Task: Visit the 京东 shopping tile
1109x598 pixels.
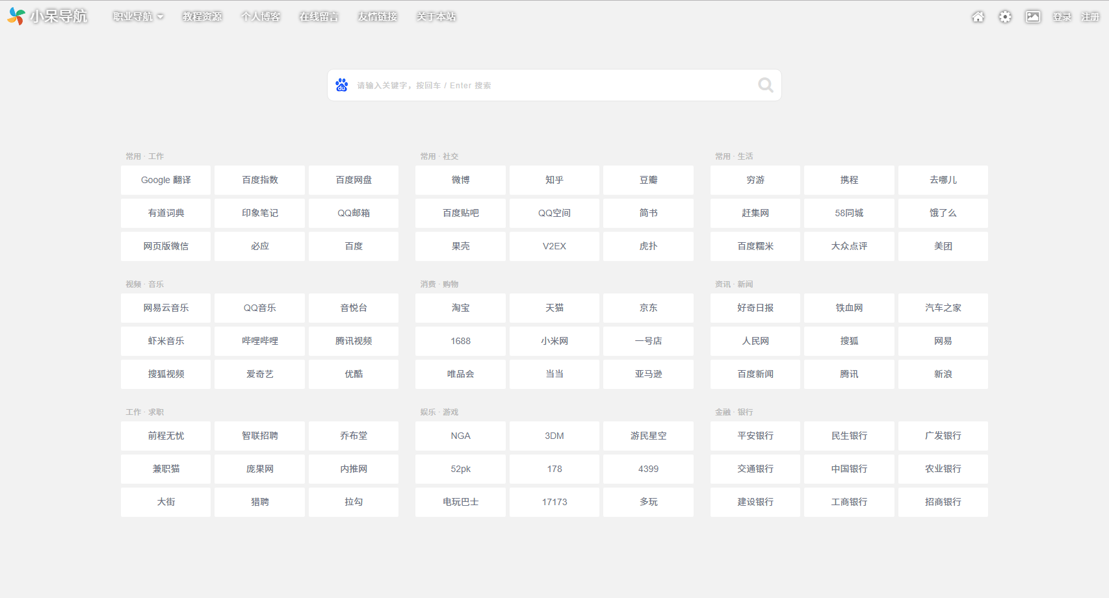Action: click(x=648, y=308)
